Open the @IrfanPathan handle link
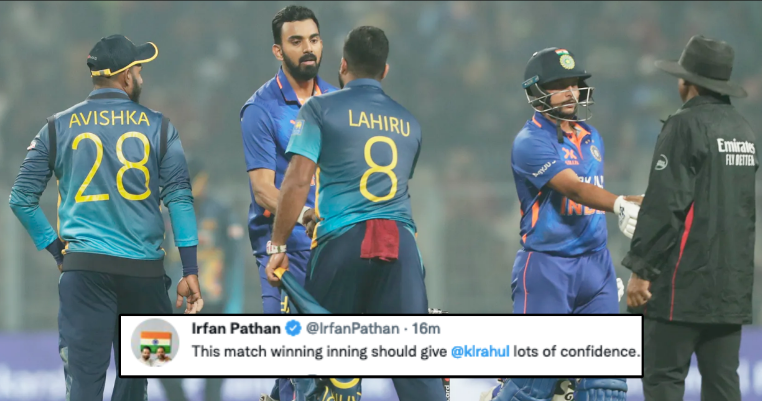Image resolution: width=762 pixels, height=401 pixels. [x=352, y=329]
